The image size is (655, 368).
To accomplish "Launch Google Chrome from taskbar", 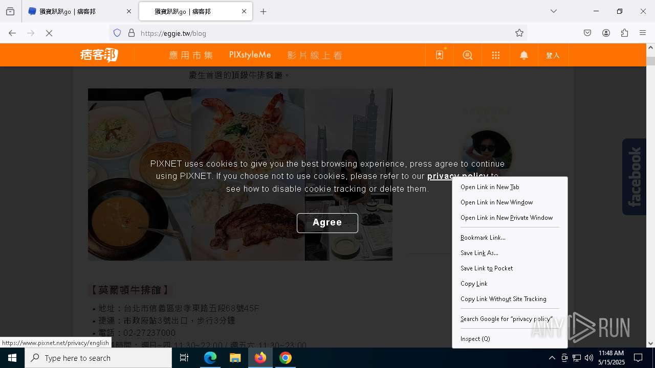I will (x=286, y=358).
